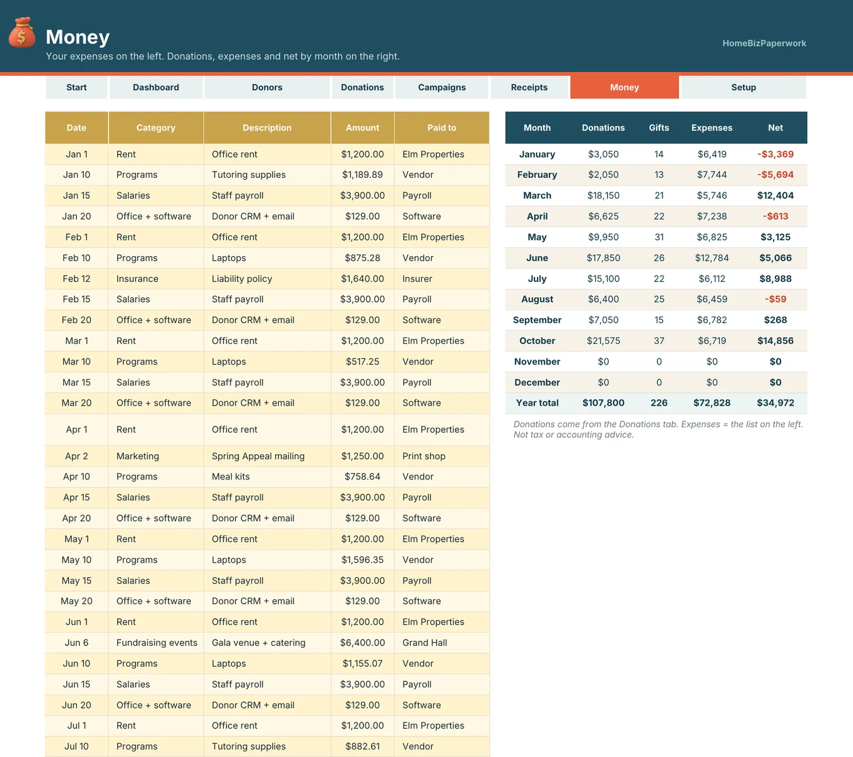Select the $1,189.89 amount cell
The width and height of the screenshot is (853, 757).
[x=362, y=175]
